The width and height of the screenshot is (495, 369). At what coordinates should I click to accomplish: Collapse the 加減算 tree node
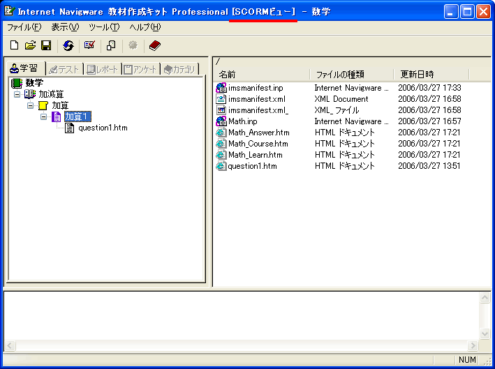17,94
